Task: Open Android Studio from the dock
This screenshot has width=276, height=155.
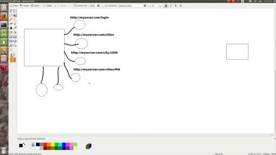Action: [x=4, y=34]
